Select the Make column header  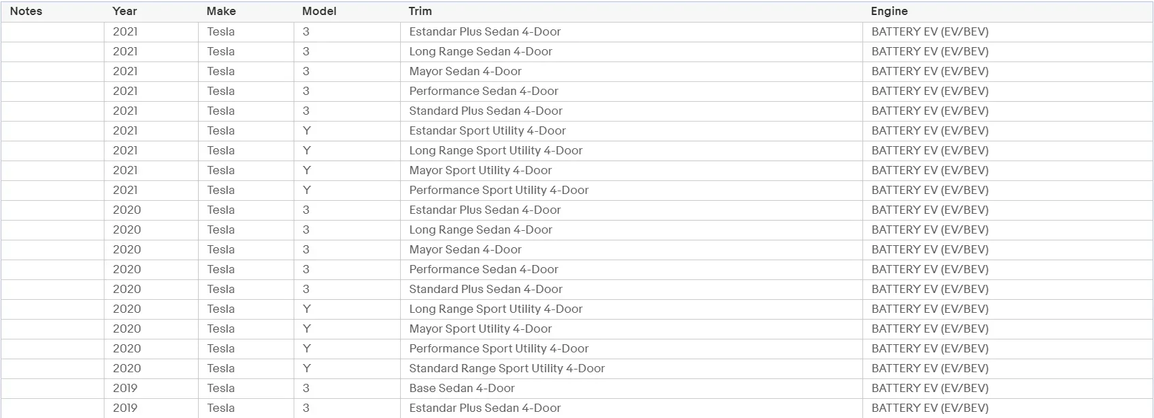[221, 11]
